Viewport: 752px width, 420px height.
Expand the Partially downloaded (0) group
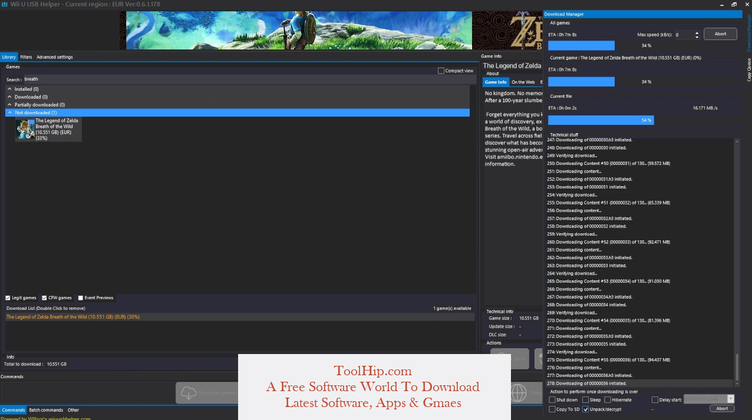coord(9,105)
